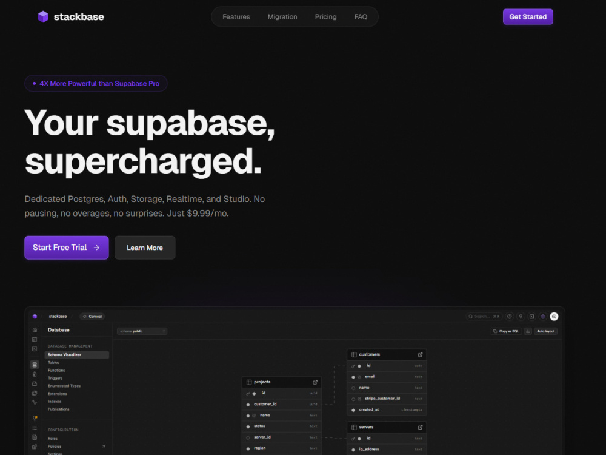Open the API Docs document sidebar icon
This screenshot has width=606, height=455.
(35, 437)
